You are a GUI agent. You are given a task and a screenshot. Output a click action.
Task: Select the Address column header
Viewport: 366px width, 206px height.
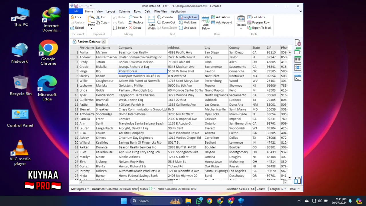click(186, 48)
